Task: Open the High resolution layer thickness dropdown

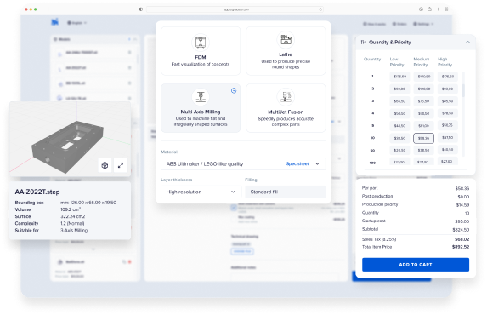Action: click(x=201, y=192)
